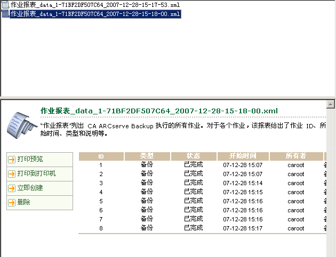Viewport: 336px width, 257px height.
Task: Click ID cell 4 in the table
Action: pos(101,192)
